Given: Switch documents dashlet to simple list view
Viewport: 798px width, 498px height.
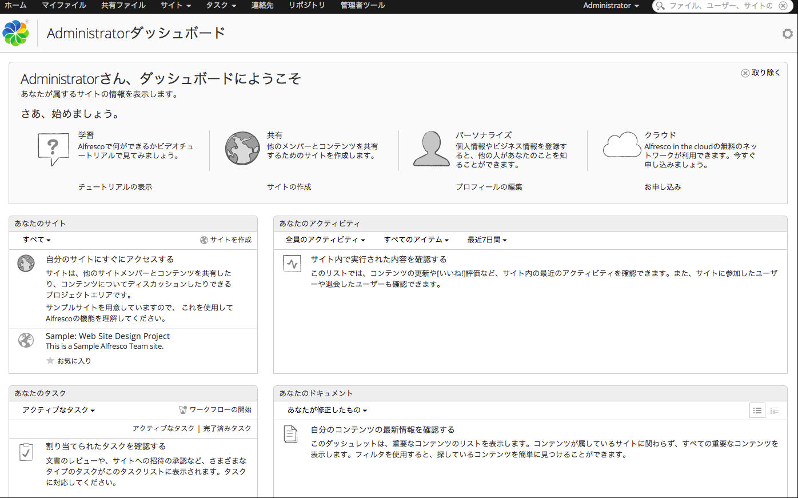Looking at the screenshot, I should coord(757,411).
